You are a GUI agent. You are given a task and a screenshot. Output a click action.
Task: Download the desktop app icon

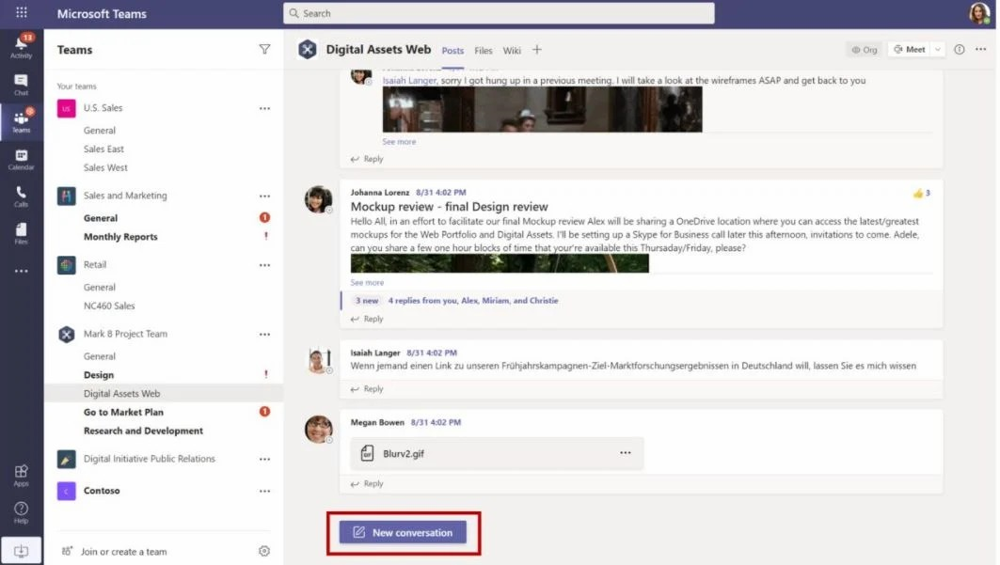click(21, 550)
